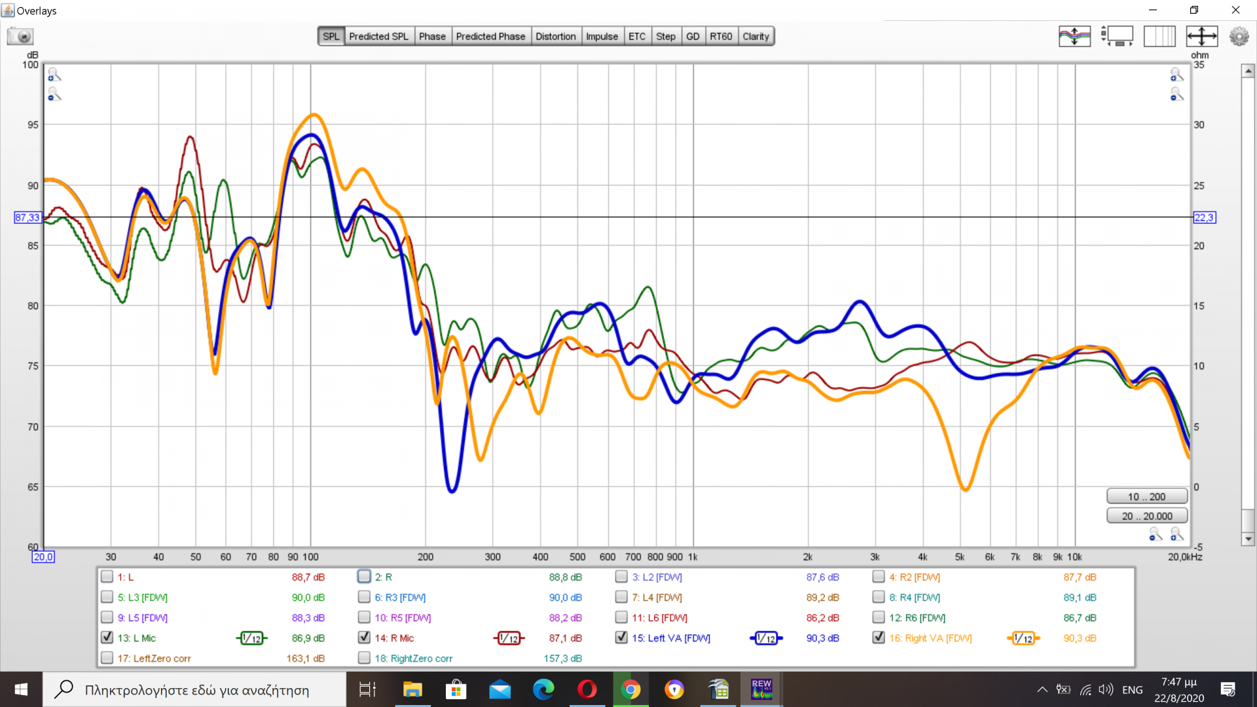The height and width of the screenshot is (707, 1257).
Task: Switch to the Impulse tab
Action: point(601,37)
